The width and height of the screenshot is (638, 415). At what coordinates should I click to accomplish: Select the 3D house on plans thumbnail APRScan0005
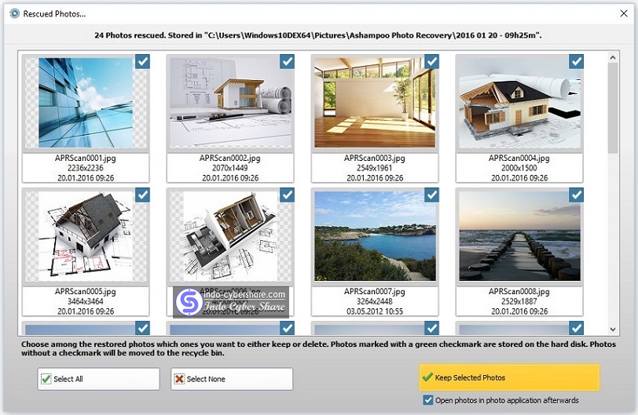click(86, 236)
